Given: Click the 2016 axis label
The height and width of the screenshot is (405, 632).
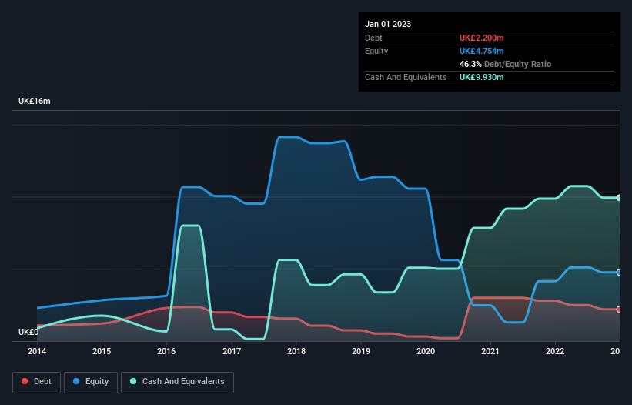Looking at the screenshot, I should (x=166, y=351).
